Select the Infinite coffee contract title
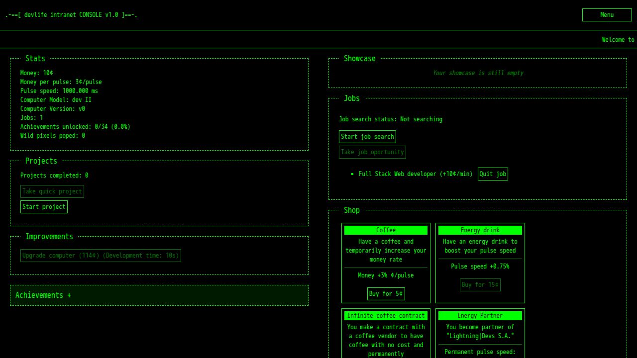The width and height of the screenshot is (637, 358). [x=386, y=316]
